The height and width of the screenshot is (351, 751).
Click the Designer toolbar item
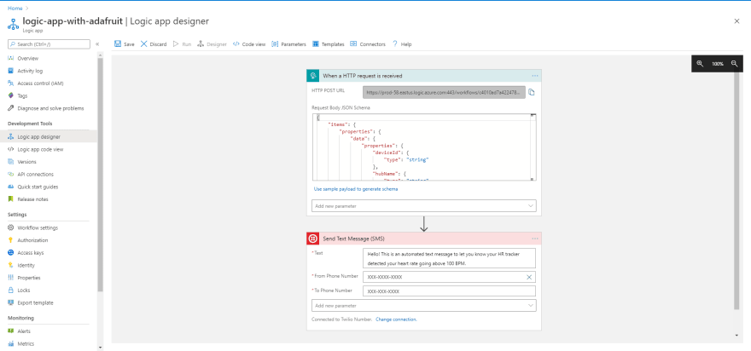coord(212,44)
